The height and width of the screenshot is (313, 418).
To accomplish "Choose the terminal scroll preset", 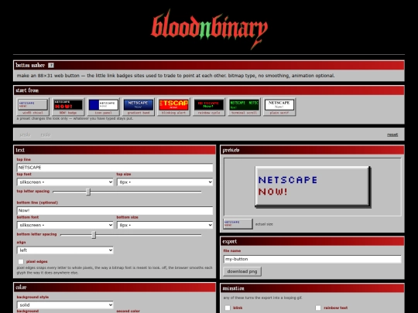I will (244, 107).
